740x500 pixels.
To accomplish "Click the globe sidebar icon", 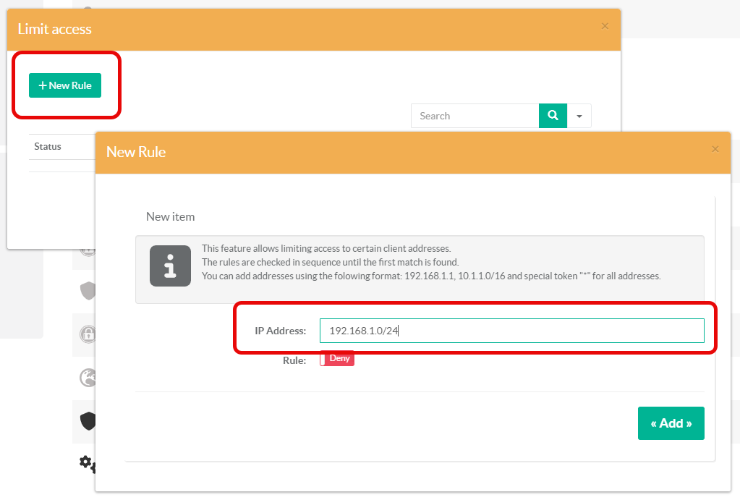I will point(87,378).
